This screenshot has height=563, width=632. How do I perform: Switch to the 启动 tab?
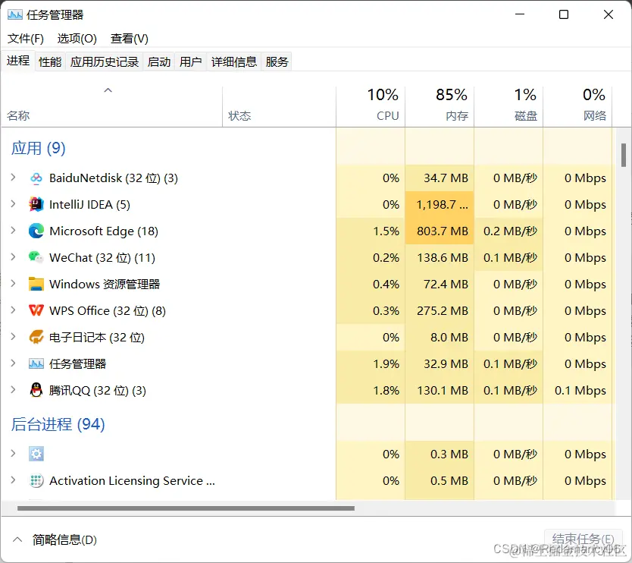[159, 61]
